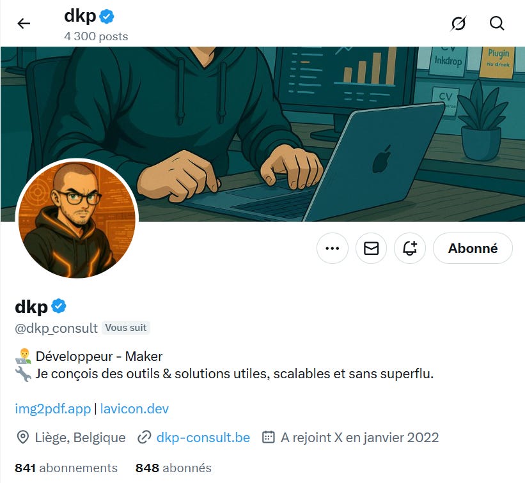This screenshot has height=483, width=525.
Task: Go back using the left arrow
Action: click(24, 24)
